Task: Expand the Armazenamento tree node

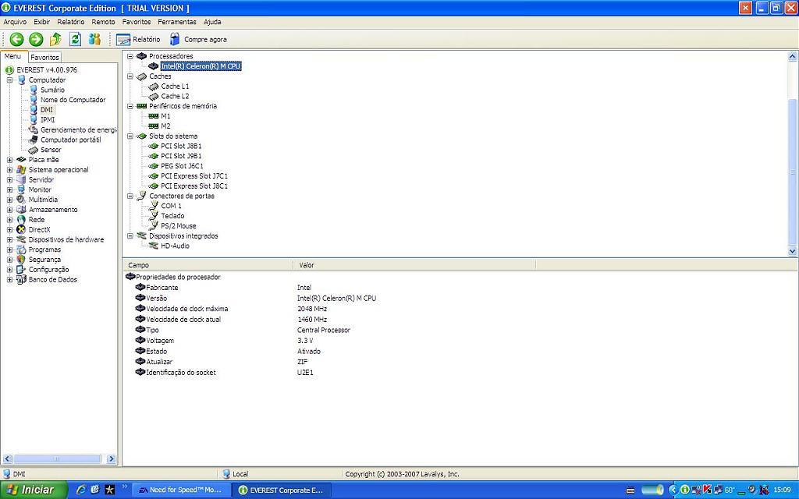Action: [x=9, y=210]
